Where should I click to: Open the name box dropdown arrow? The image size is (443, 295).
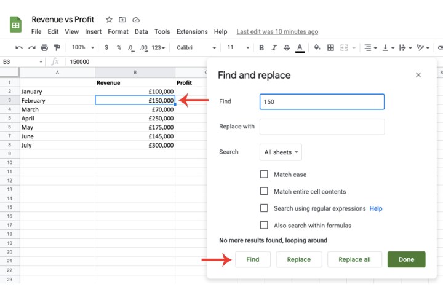tap(41, 62)
